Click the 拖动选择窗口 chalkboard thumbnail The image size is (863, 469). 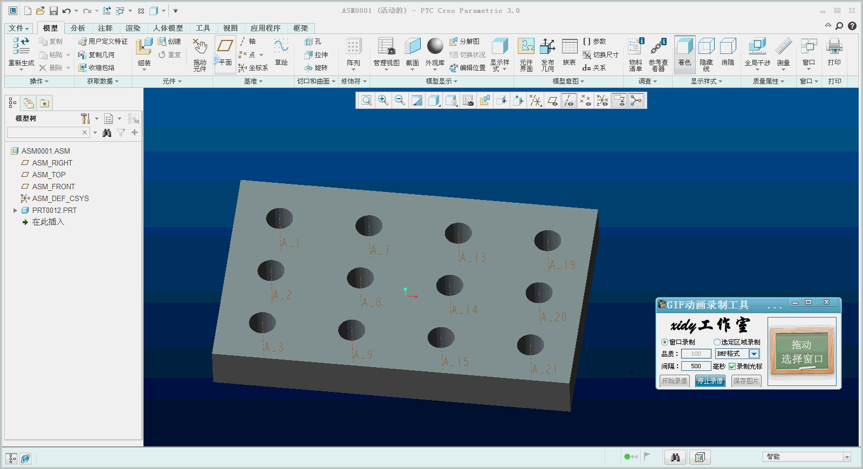coord(802,351)
